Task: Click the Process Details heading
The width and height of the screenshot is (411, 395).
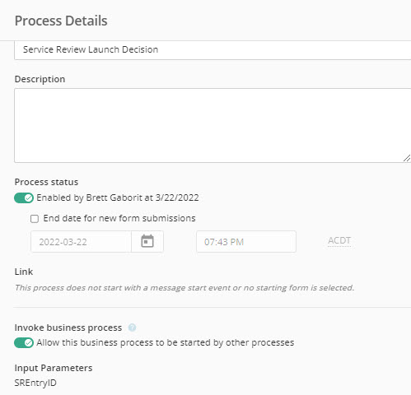Action: pos(61,21)
